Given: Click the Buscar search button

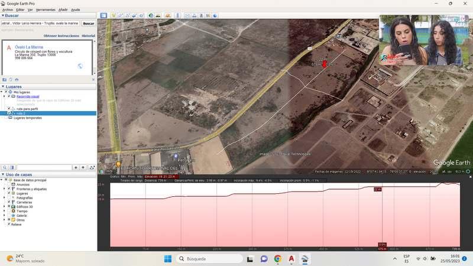Looking at the screenshot, I should click(88, 23).
